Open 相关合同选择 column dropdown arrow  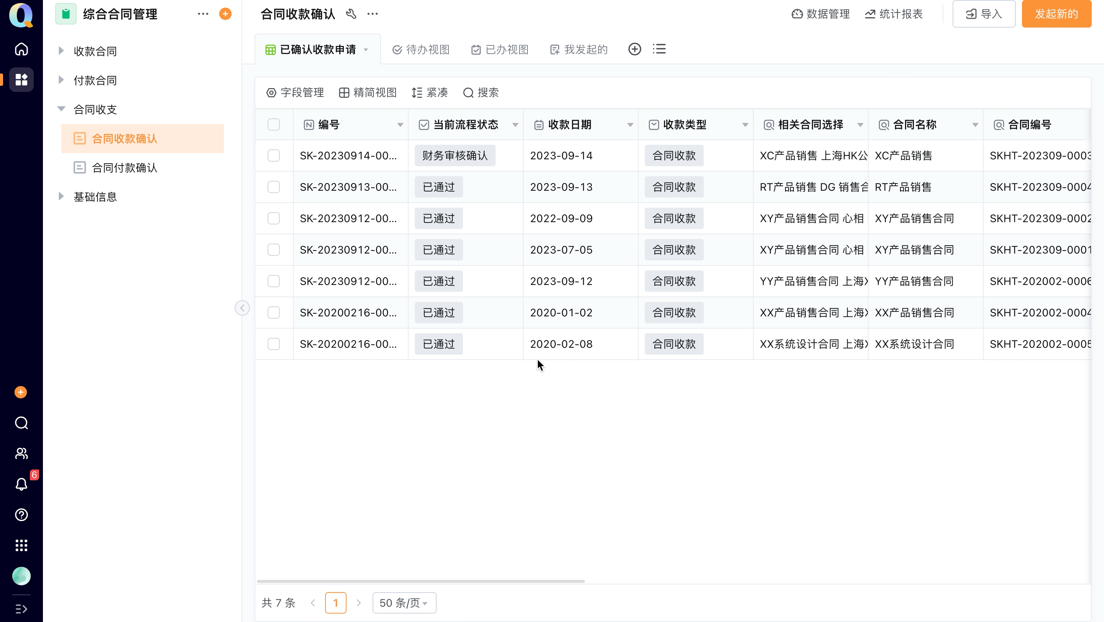click(860, 125)
